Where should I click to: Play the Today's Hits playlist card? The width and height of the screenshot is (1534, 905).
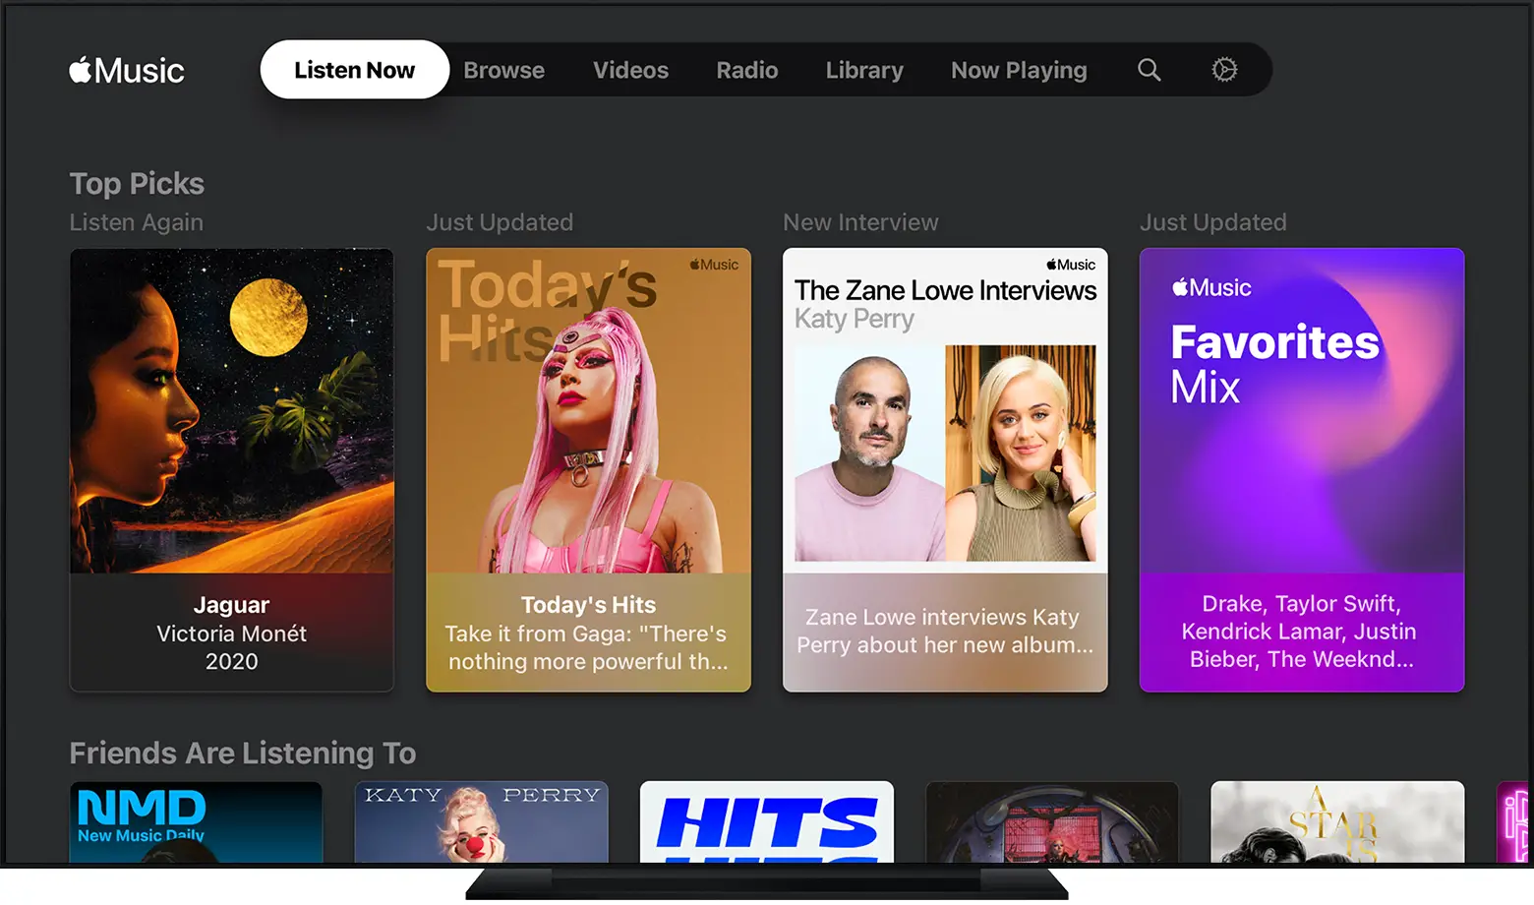pos(588,469)
